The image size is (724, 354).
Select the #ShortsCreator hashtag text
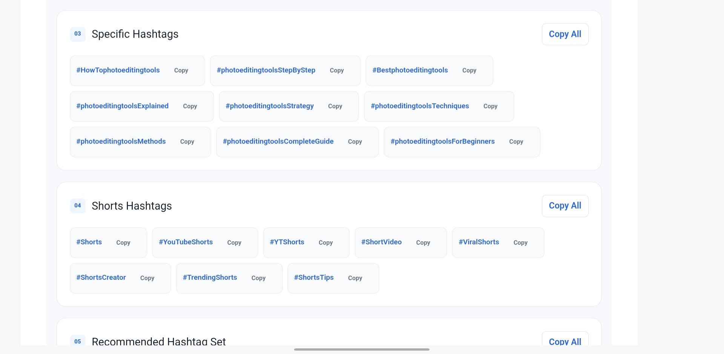pos(101,277)
